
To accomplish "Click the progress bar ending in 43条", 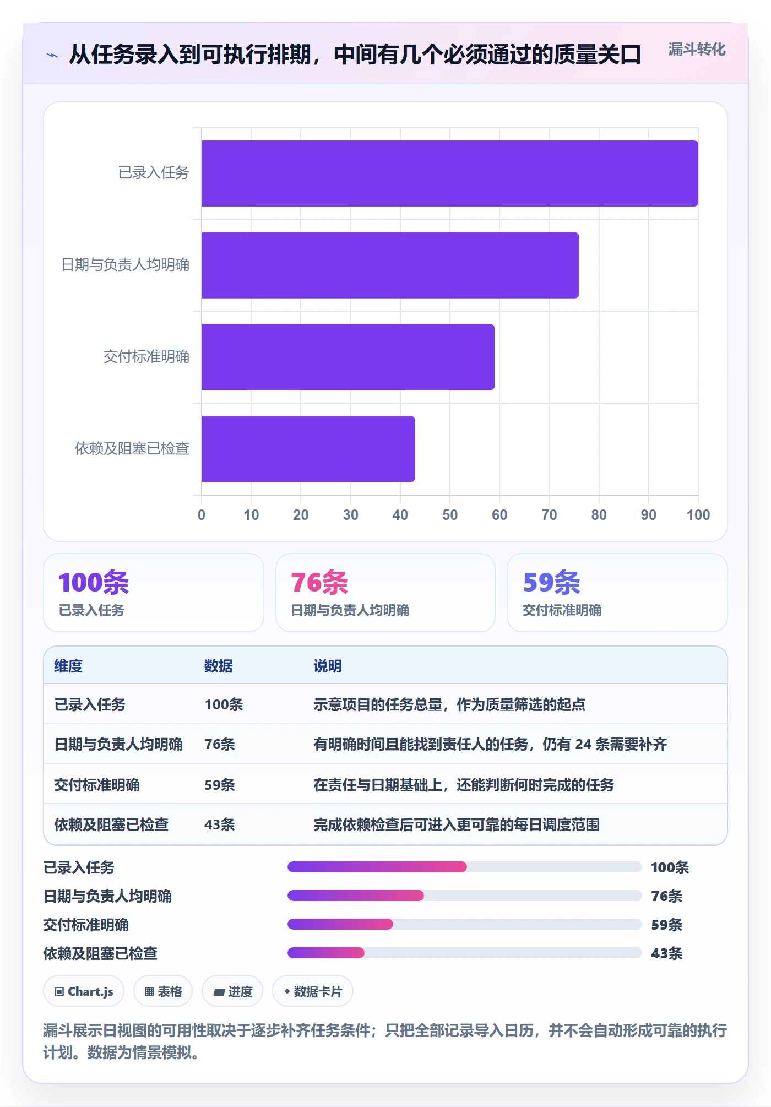I will click(x=464, y=953).
